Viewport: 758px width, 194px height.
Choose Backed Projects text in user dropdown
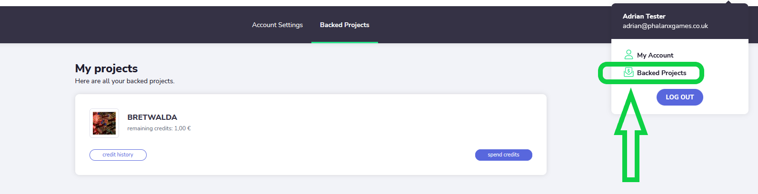click(x=661, y=73)
